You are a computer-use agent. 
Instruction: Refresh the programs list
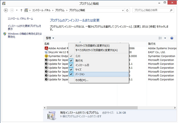[127, 10]
